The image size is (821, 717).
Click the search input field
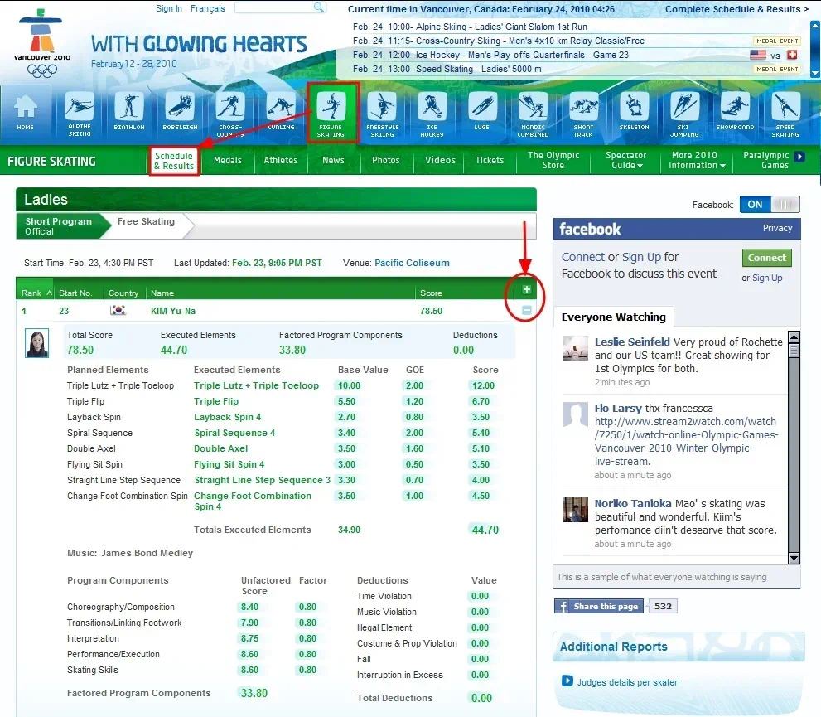(273, 8)
